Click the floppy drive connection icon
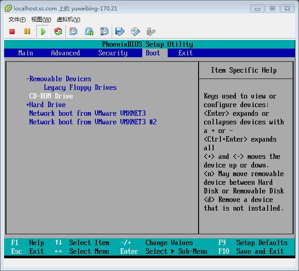 click(120, 32)
